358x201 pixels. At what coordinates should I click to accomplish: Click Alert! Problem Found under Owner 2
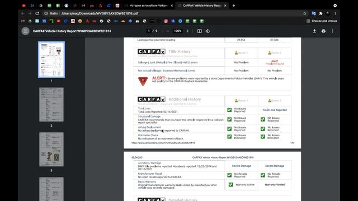[275, 63]
